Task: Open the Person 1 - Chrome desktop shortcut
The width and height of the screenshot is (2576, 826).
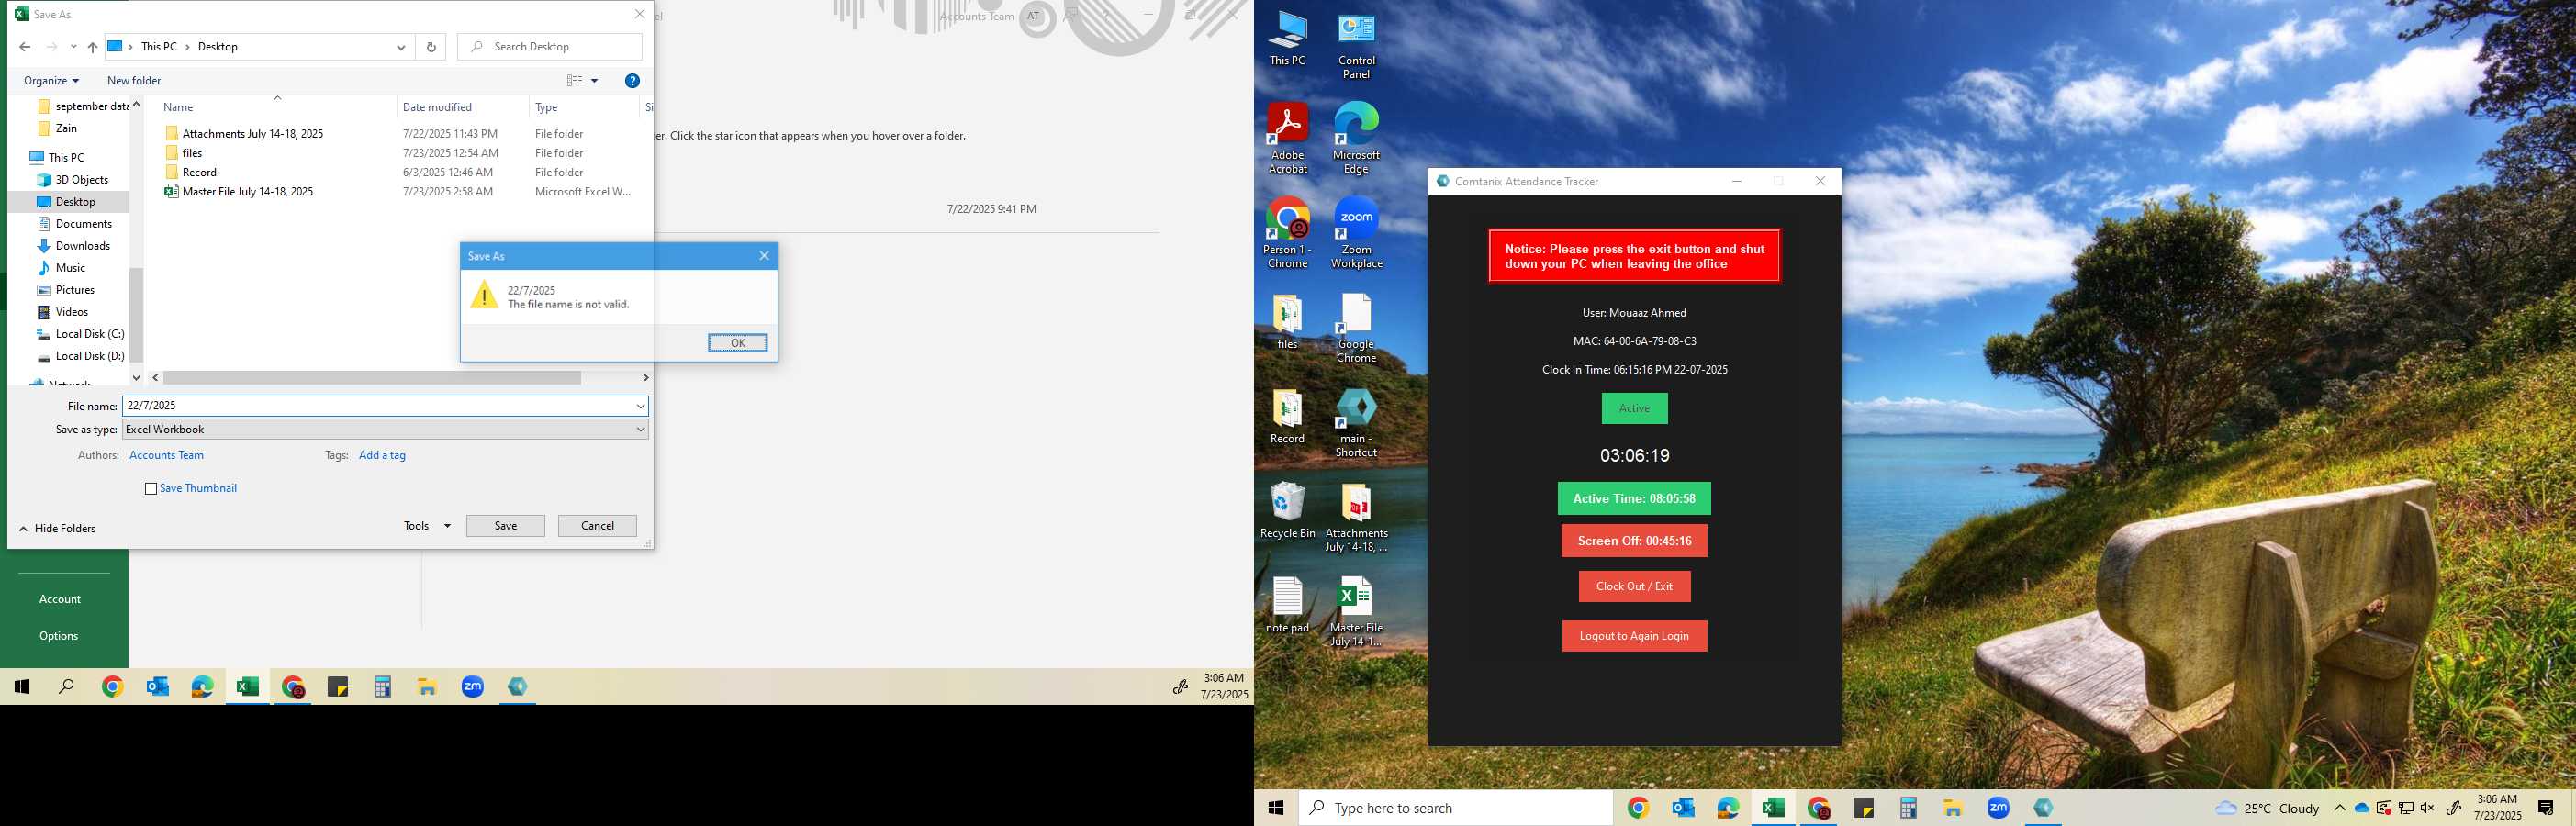Action: pyautogui.click(x=1287, y=233)
